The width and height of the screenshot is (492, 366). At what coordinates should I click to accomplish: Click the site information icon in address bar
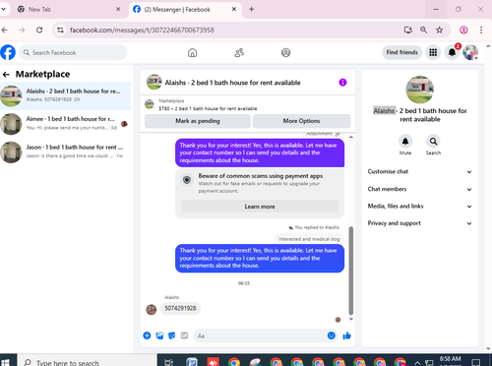[60, 30]
